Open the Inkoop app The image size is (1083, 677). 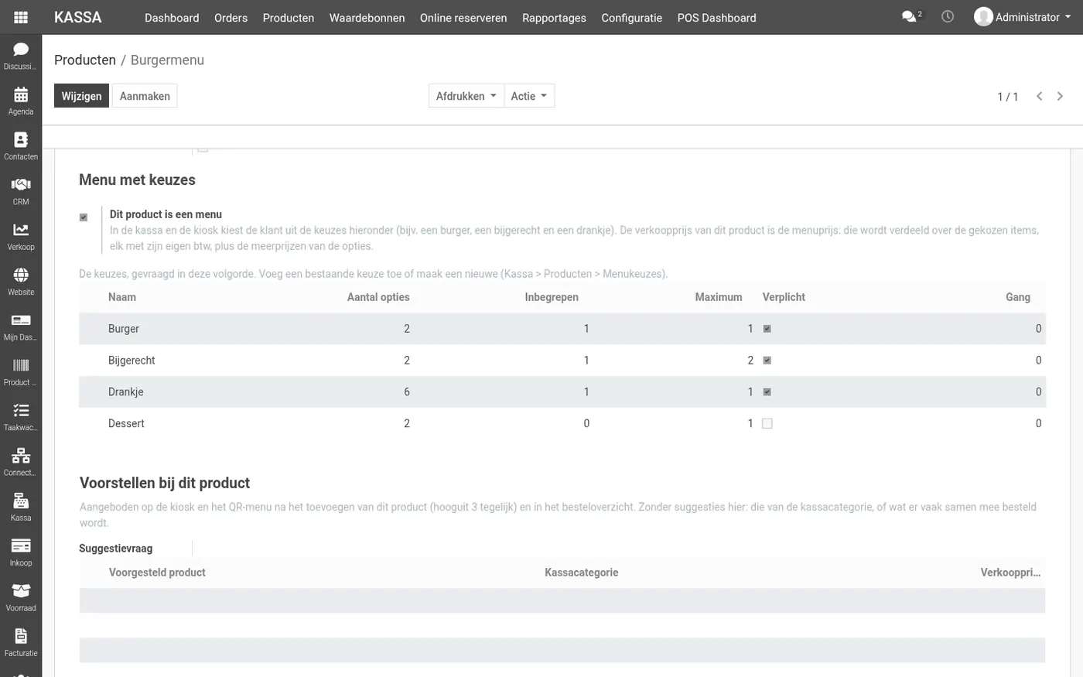coord(21,552)
